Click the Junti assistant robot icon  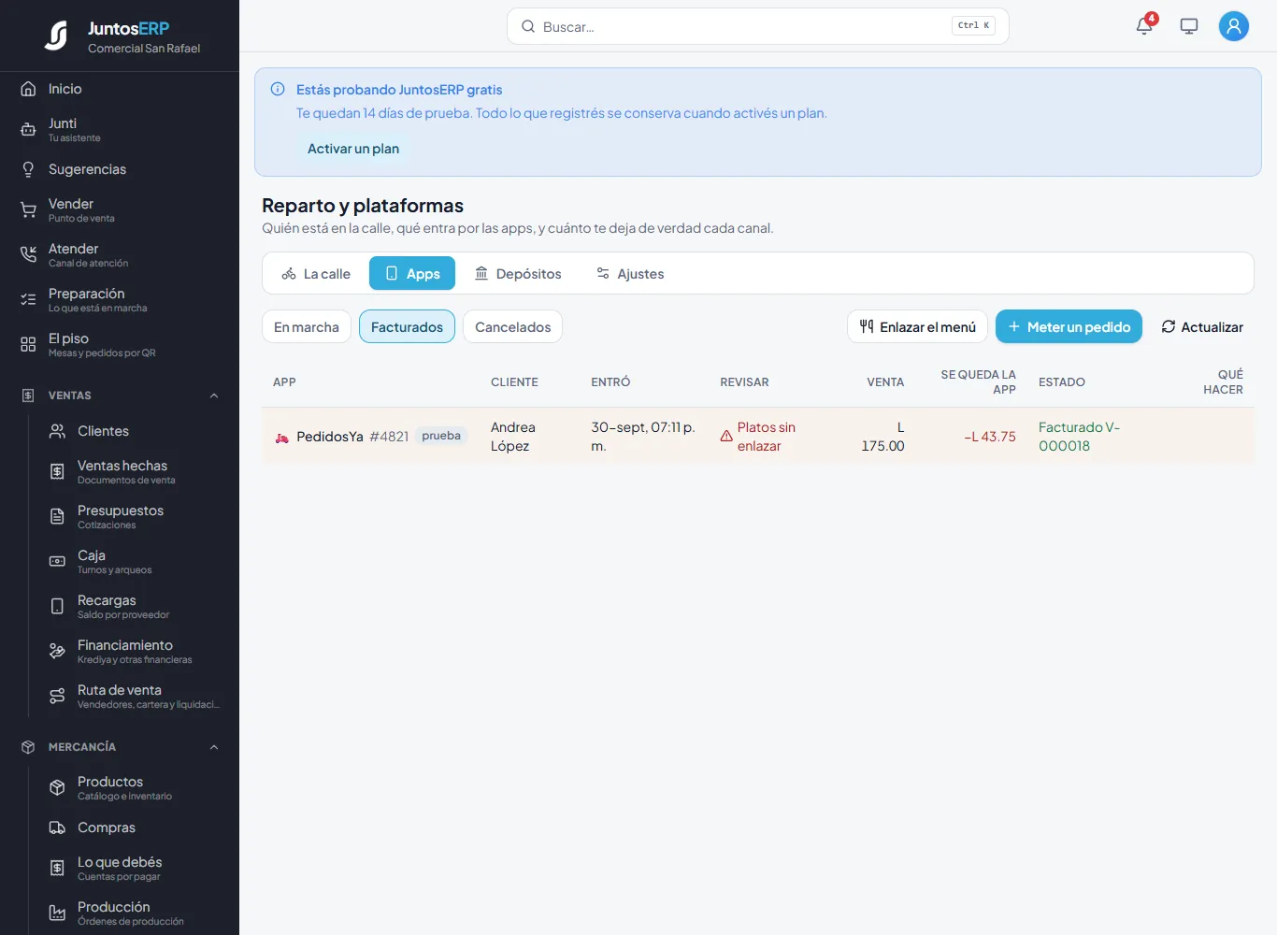point(28,130)
